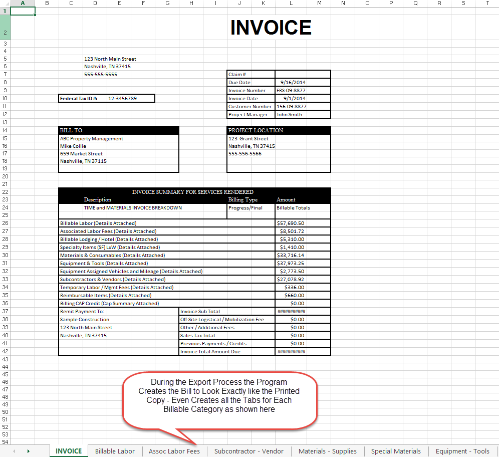
Task: Click the previous-sheet navigation arrow
Action: (14, 451)
